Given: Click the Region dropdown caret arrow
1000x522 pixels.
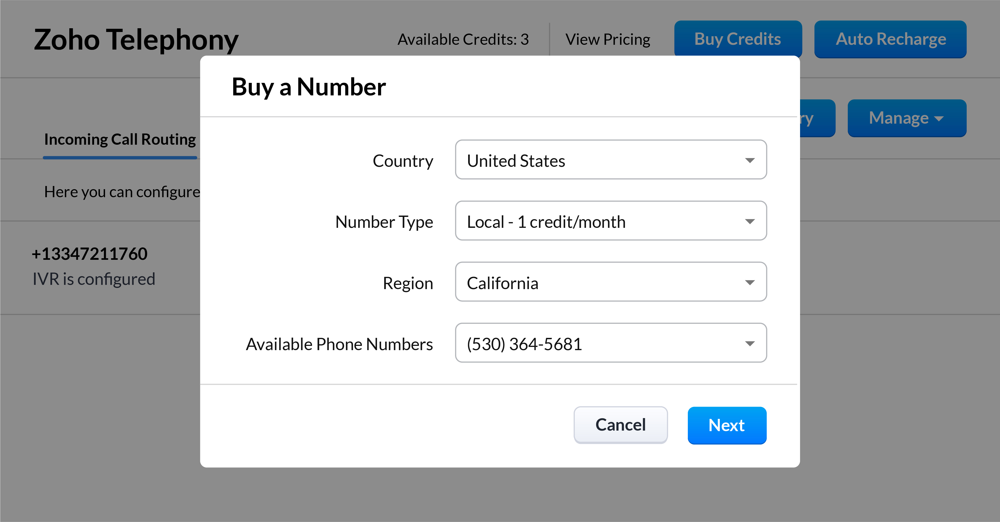Looking at the screenshot, I should (x=750, y=282).
